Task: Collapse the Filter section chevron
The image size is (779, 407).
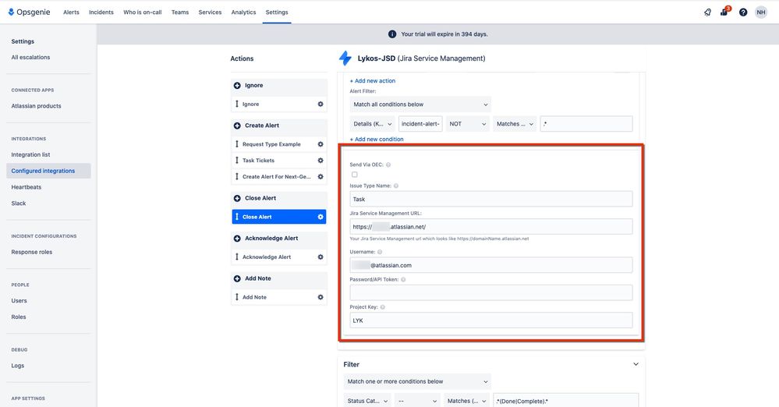Action: click(636, 364)
